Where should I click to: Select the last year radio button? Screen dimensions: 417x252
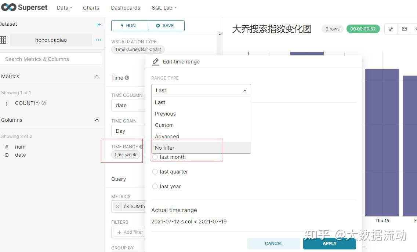155,186
